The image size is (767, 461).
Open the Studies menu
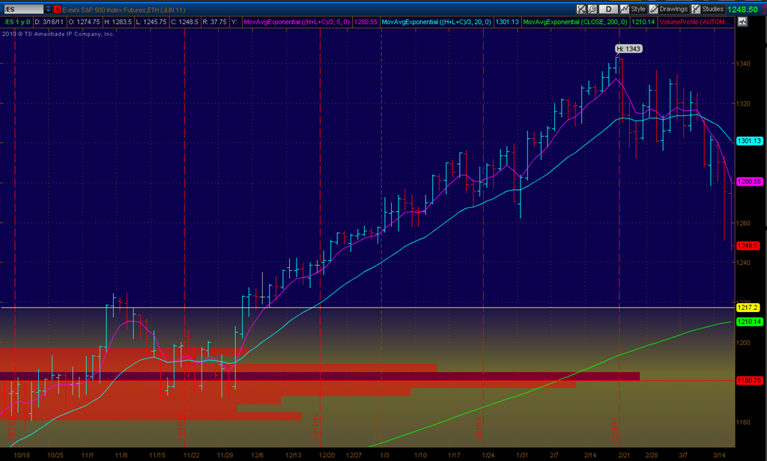708,9
